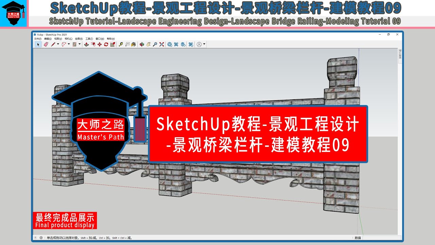Click the geo-location status bar icon

point(35,238)
